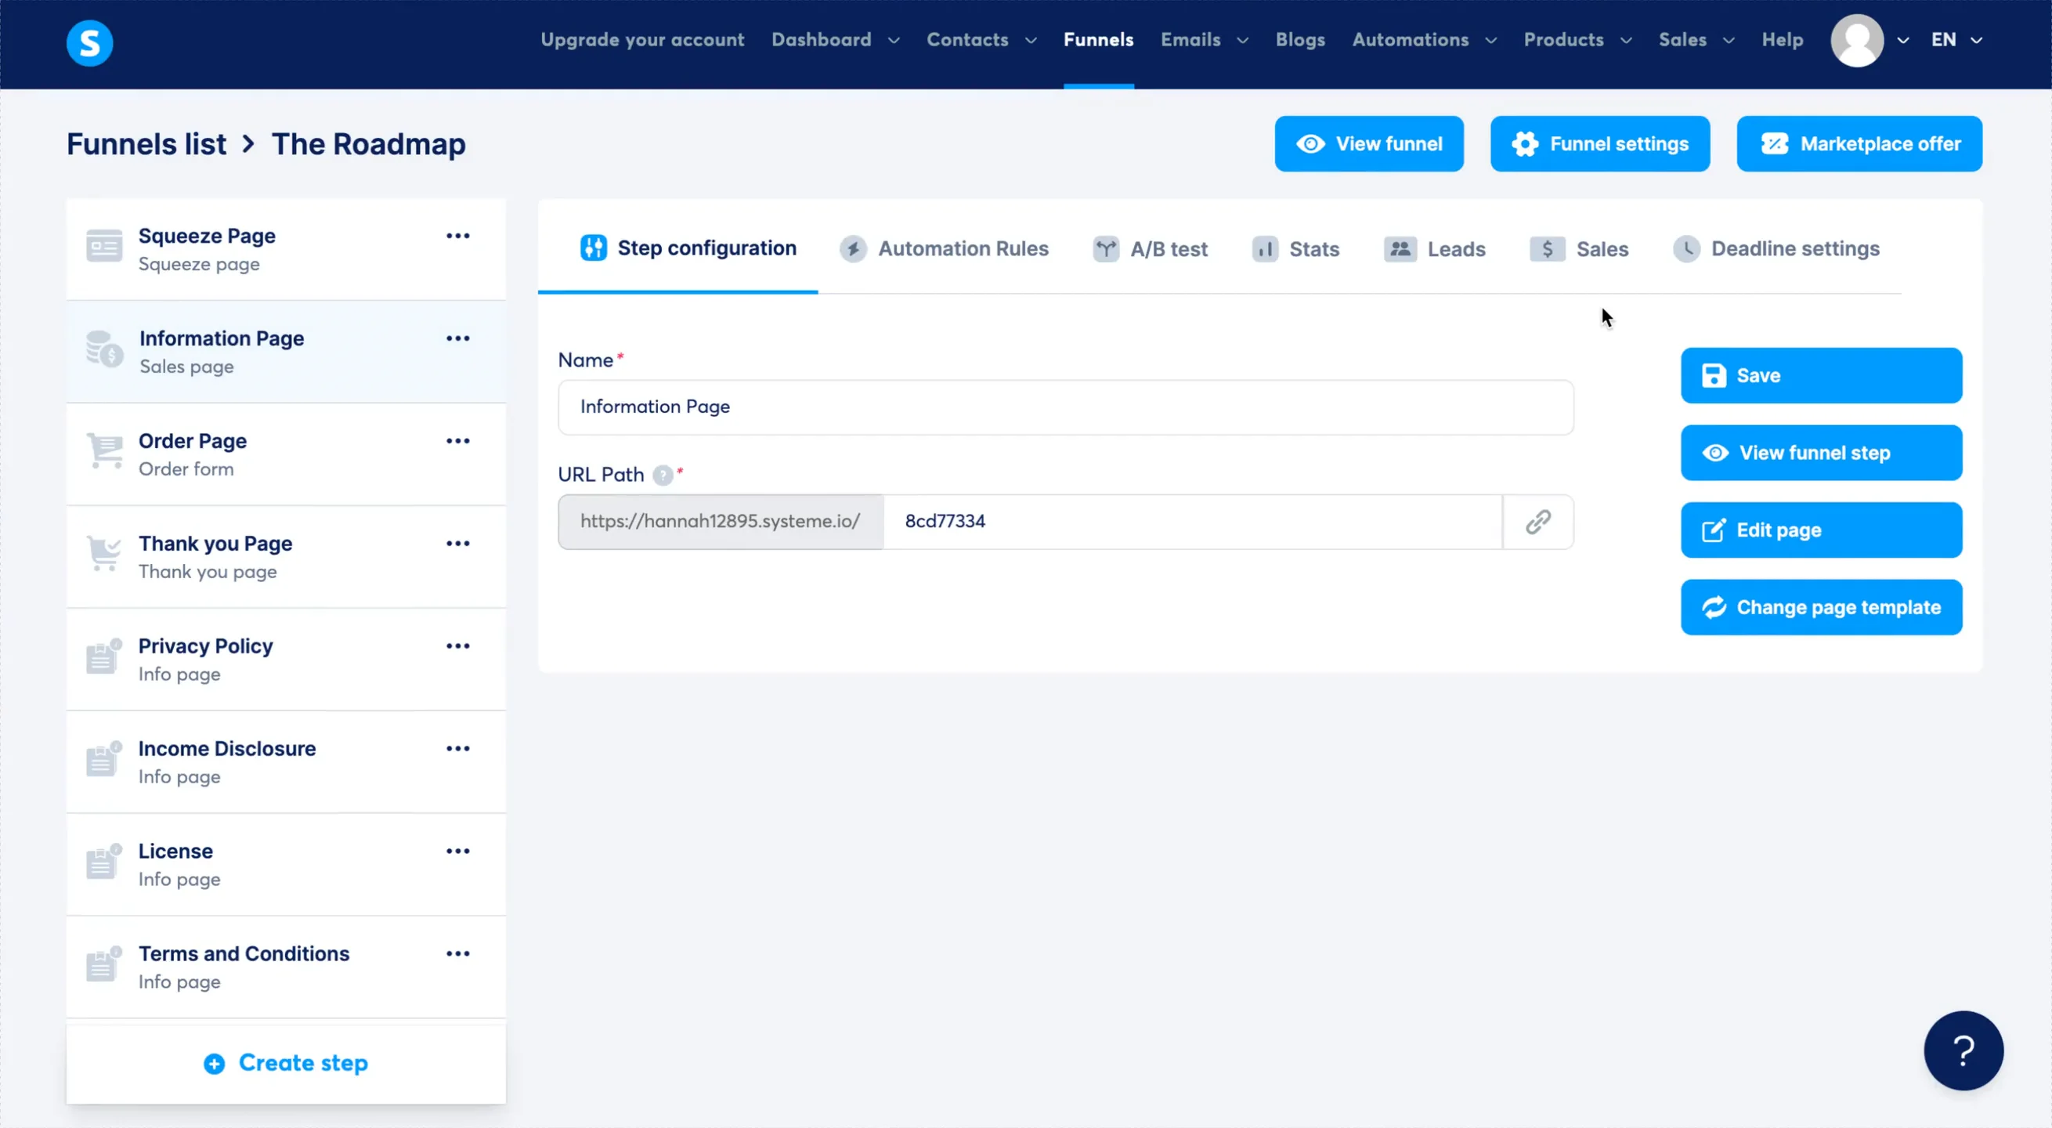Click the systeme.io logo icon
Viewport: 2052px width, 1128px height.
point(89,43)
